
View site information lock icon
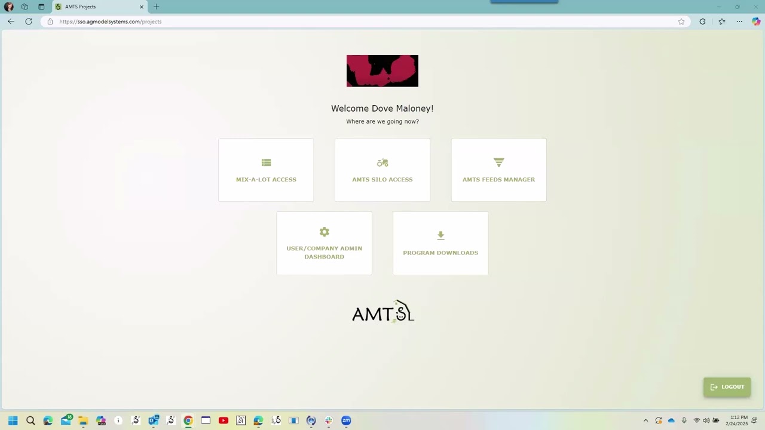coord(50,21)
